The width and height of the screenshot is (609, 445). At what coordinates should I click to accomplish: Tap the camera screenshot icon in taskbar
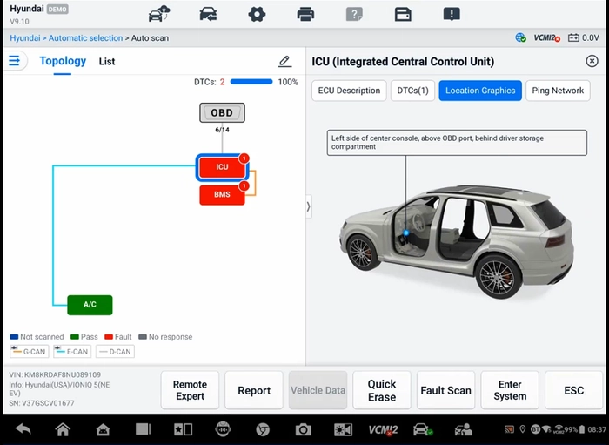pos(303,429)
